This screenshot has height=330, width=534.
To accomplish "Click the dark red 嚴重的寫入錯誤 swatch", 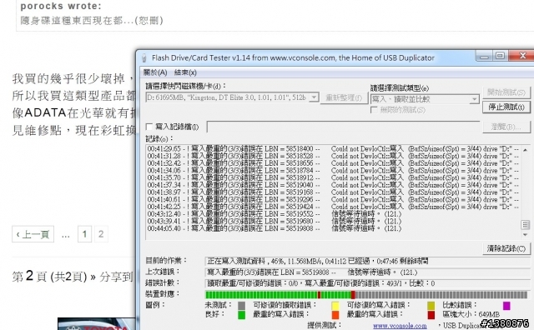I will pyautogui.click(x=431, y=315).
